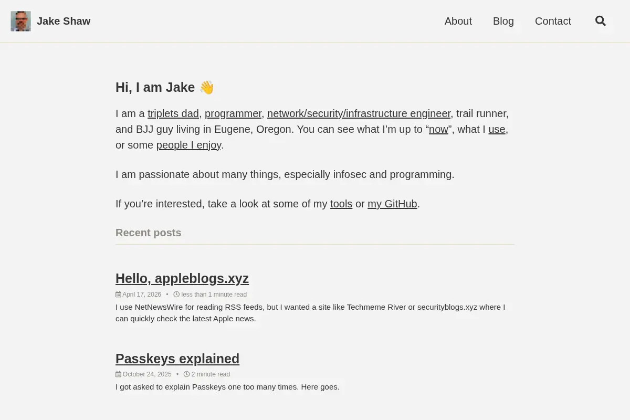Click the clock icon next to 'less than 1 minute read'
630x420 pixels.
click(x=176, y=295)
